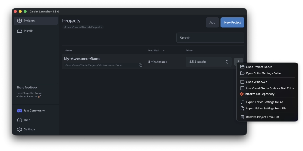Click the Godot Launcher 1.6.0 window title
The height and width of the screenshot is (151, 303).
(x=44, y=12)
